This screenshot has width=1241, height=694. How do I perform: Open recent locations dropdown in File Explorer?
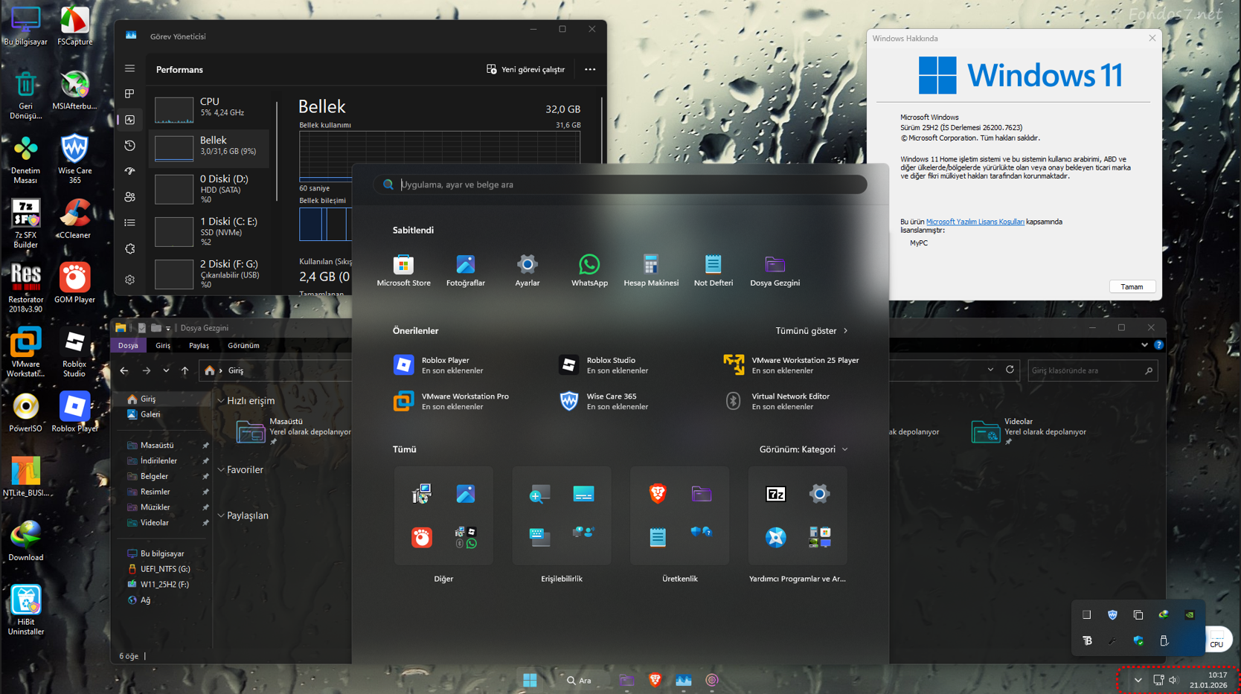tap(166, 370)
